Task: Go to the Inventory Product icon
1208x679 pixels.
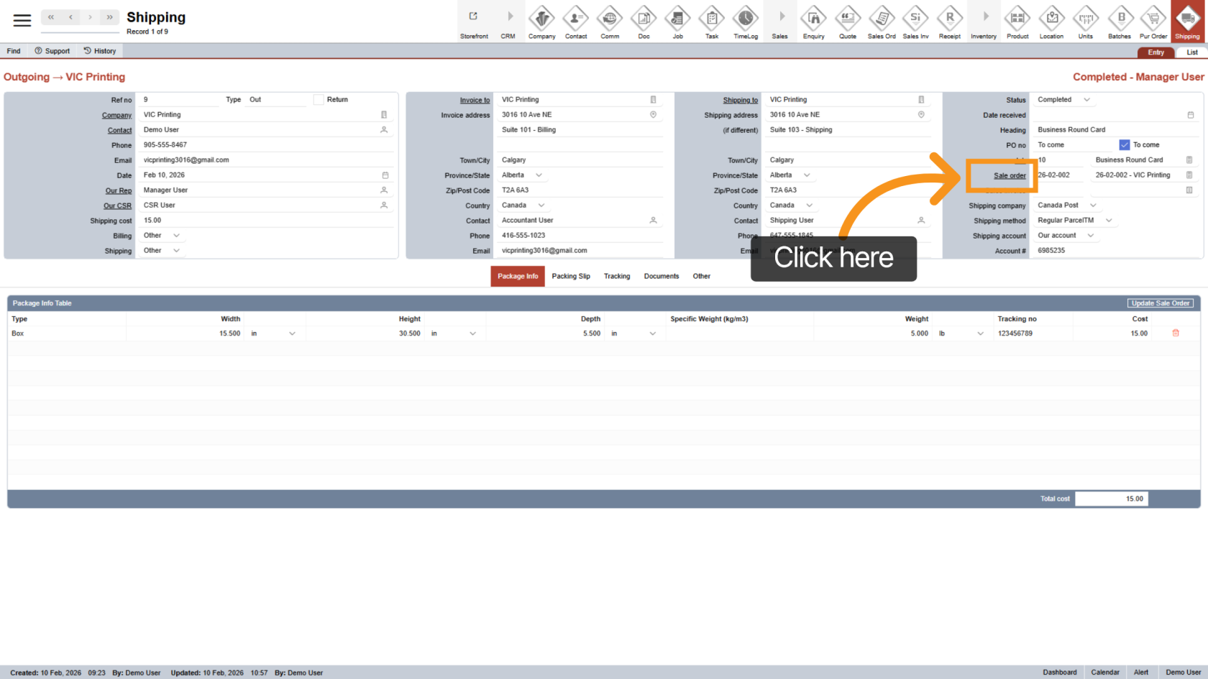Action: [x=1017, y=22]
